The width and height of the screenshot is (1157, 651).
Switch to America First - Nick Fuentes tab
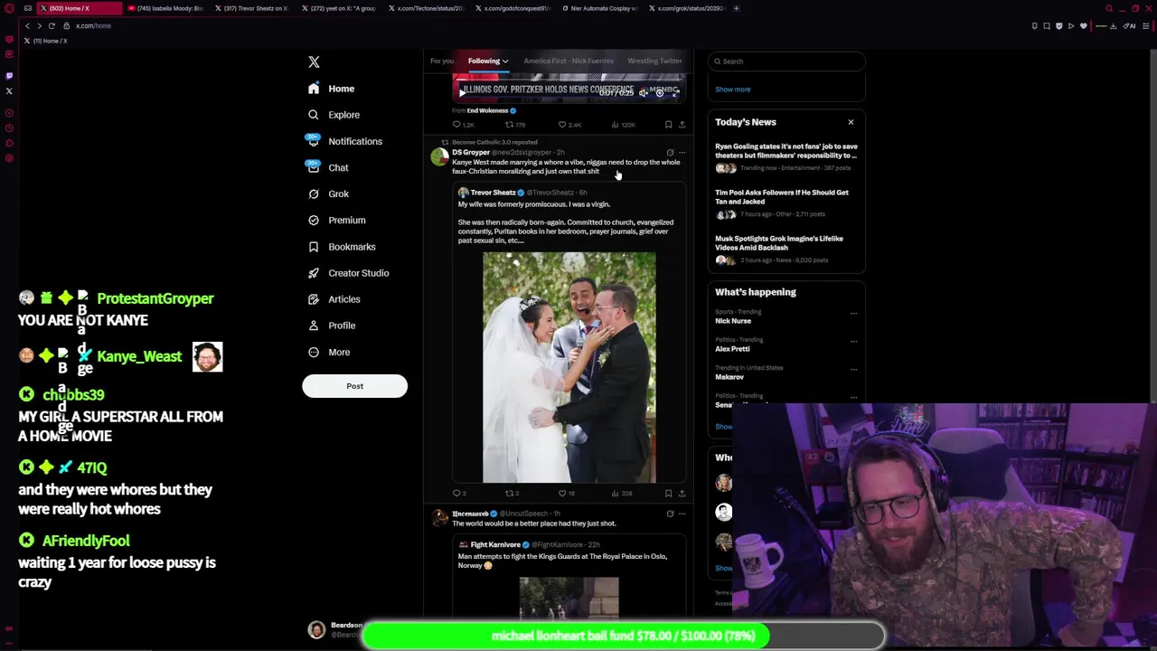[569, 61]
